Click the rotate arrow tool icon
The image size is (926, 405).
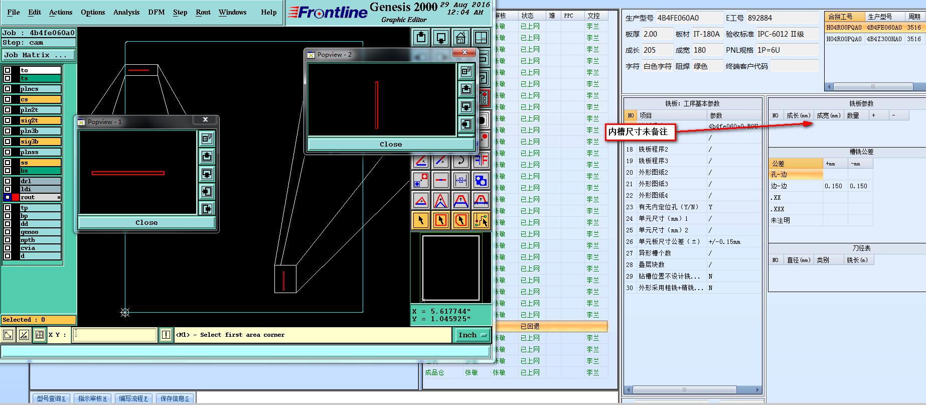point(461,160)
